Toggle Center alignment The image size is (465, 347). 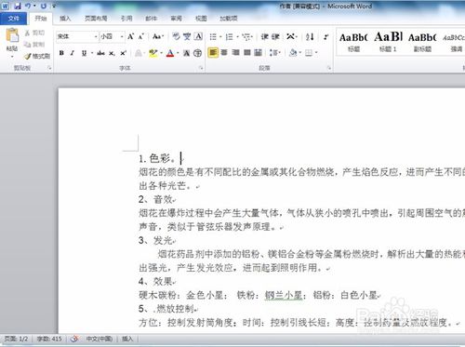(224, 53)
